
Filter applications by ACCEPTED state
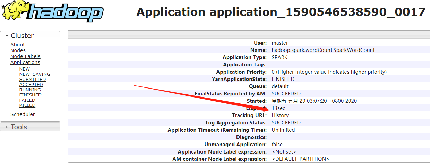pos(31,85)
